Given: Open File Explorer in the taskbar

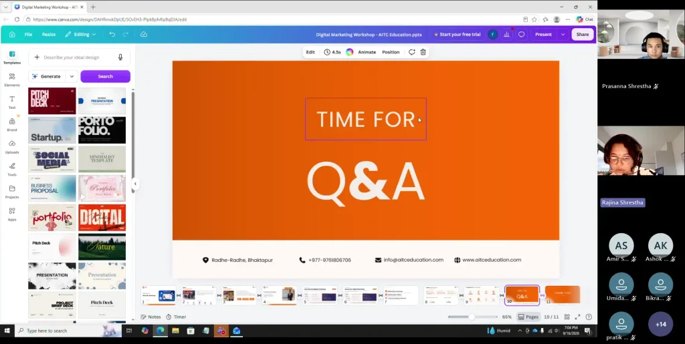Looking at the screenshot, I should 175,331.
